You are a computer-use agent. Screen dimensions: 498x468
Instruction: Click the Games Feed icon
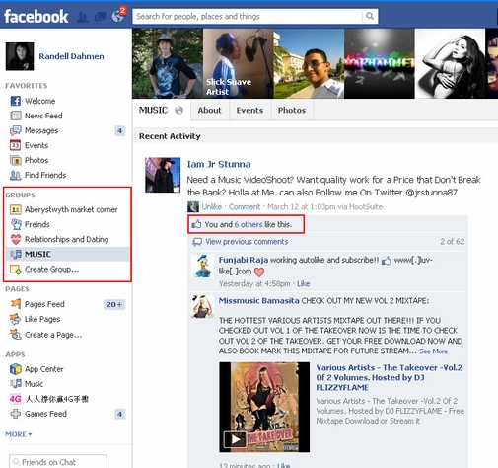click(x=16, y=414)
